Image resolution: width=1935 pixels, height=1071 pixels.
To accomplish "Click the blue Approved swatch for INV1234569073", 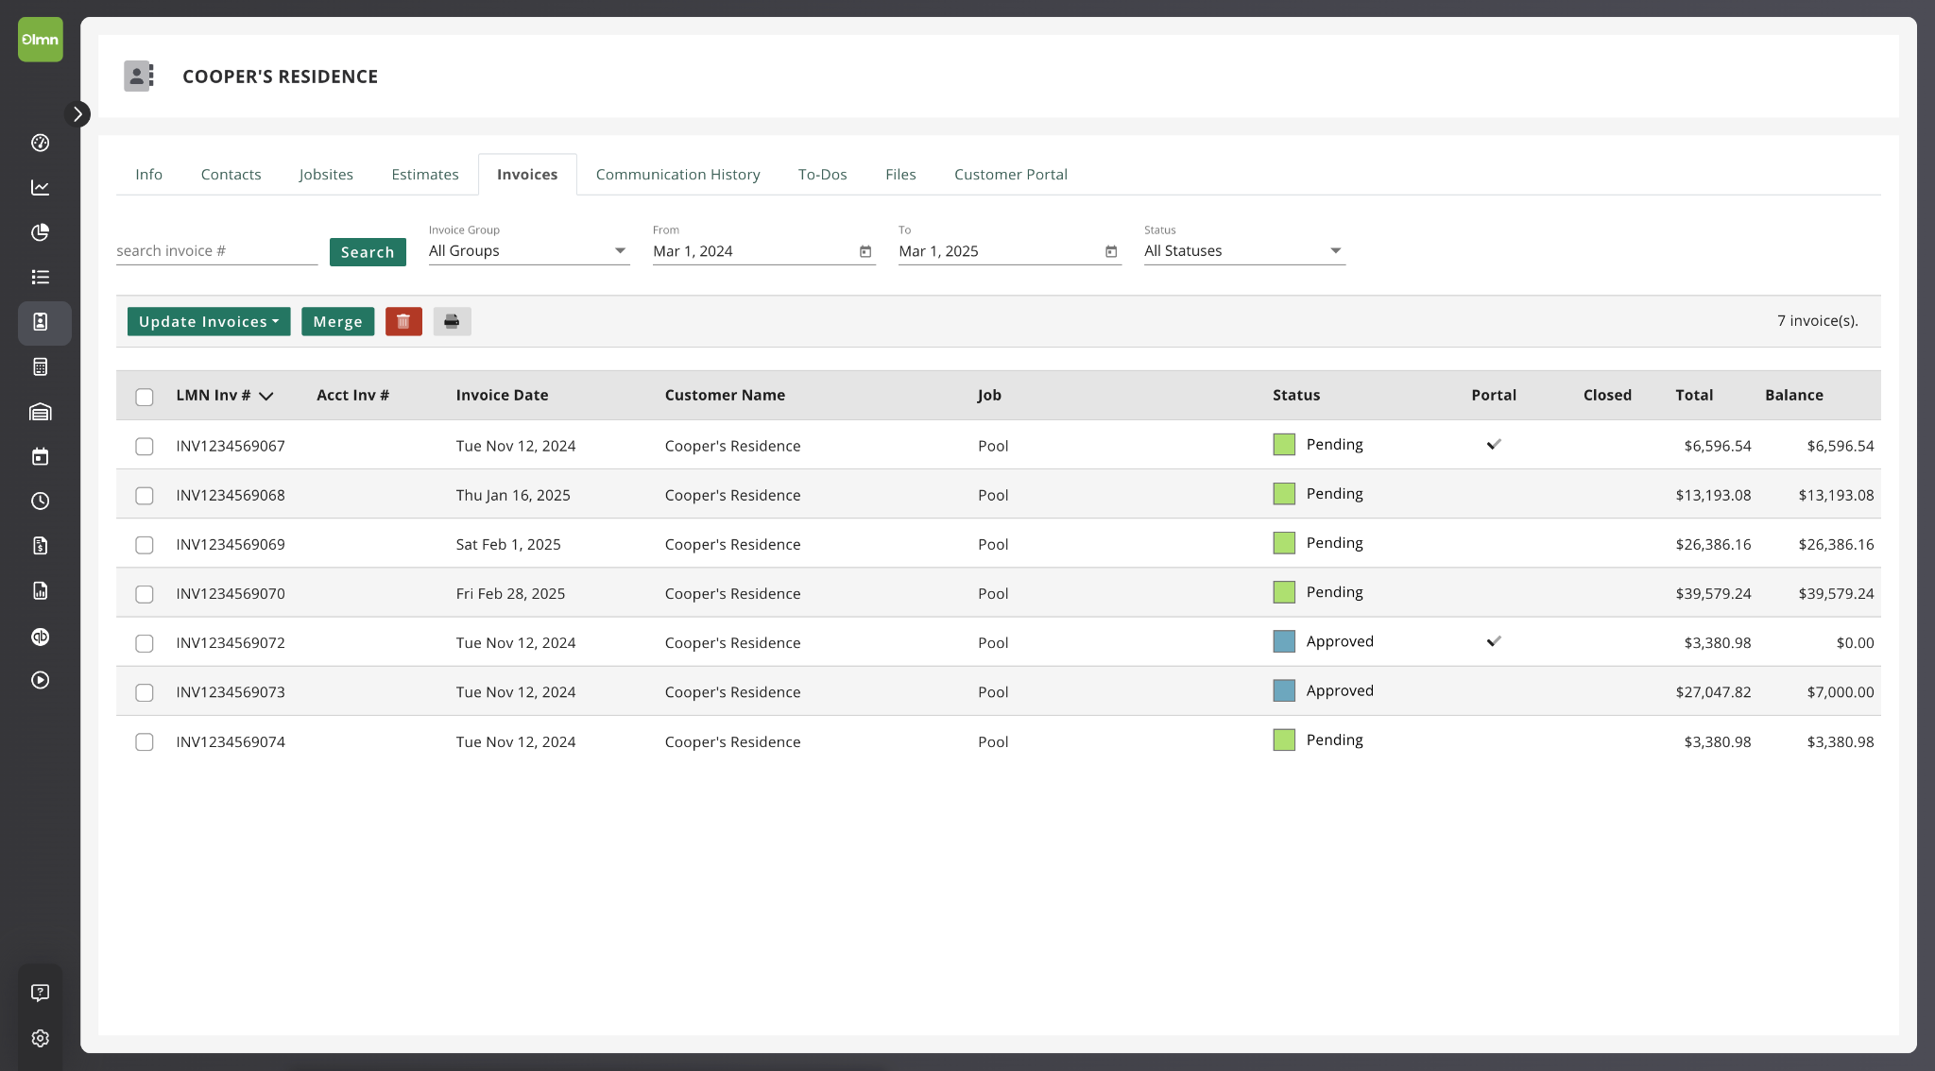I will [x=1284, y=690].
